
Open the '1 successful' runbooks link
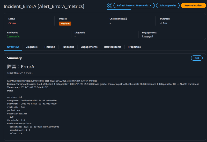[13, 36]
